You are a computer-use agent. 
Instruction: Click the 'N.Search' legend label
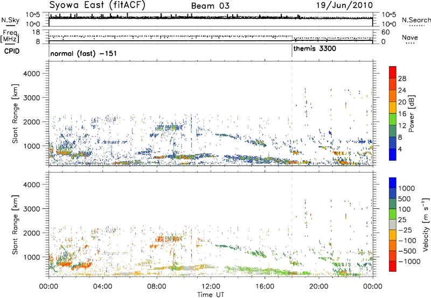pyautogui.click(x=416, y=20)
